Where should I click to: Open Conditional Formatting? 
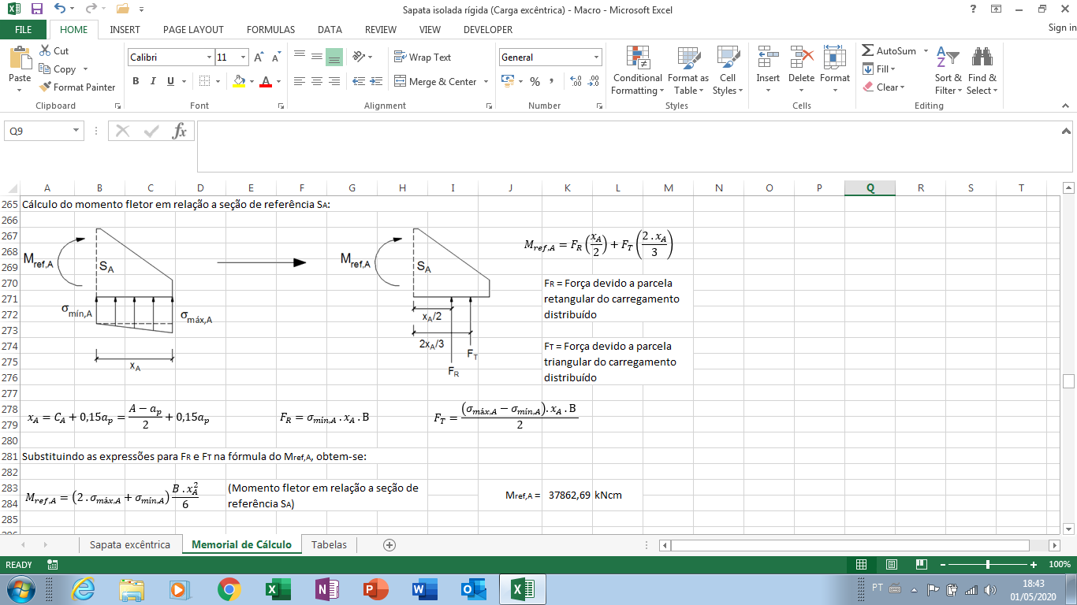[637, 70]
